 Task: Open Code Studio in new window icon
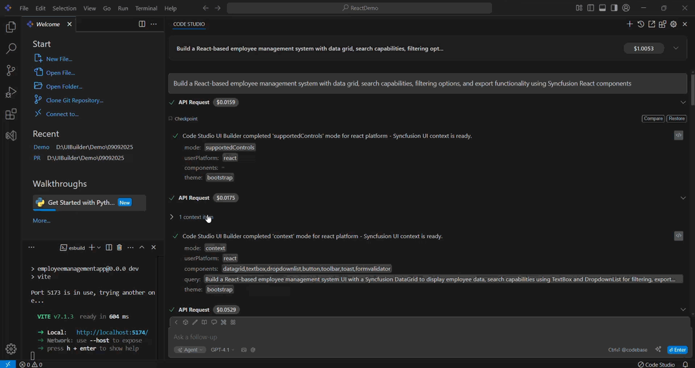click(x=652, y=24)
